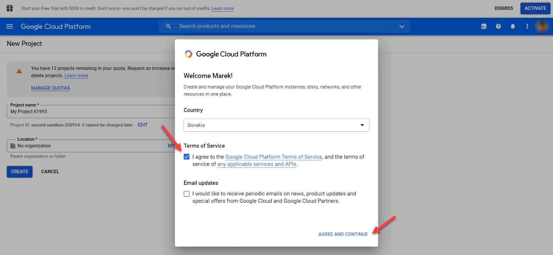The width and height of the screenshot is (553, 255).
Task: Open Google Cloud Platform Terms of Service link
Action: (x=274, y=157)
